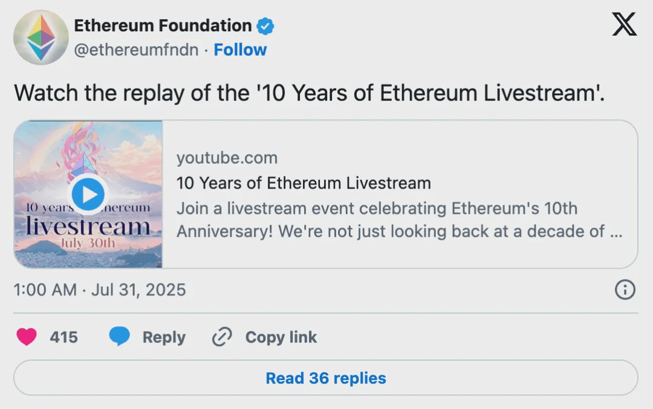Click the youtube.com domain in the card
The image size is (653, 409).
pos(227,158)
